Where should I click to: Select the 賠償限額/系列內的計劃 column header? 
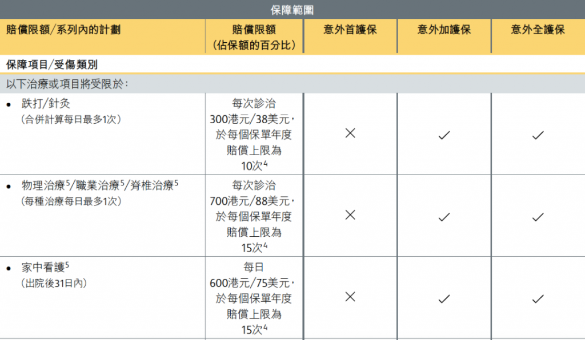(x=63, y=30)
